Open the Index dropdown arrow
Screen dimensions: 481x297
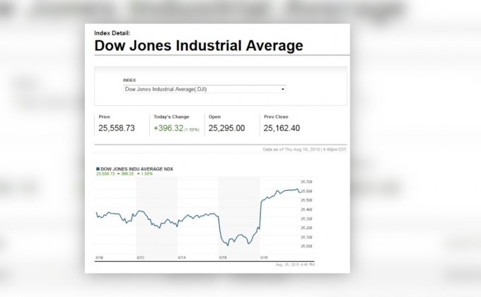[283, 90]
